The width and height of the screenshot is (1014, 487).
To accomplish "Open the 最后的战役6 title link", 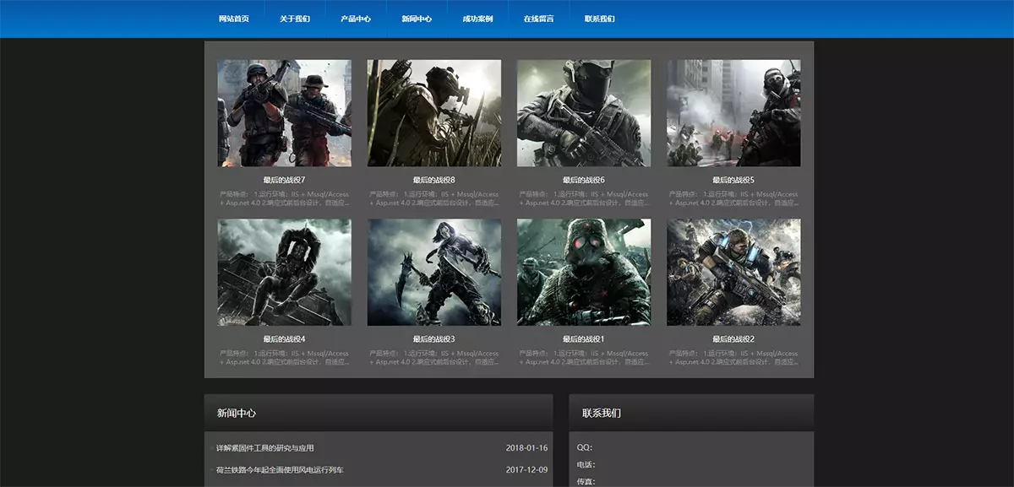I will [584, 180].
